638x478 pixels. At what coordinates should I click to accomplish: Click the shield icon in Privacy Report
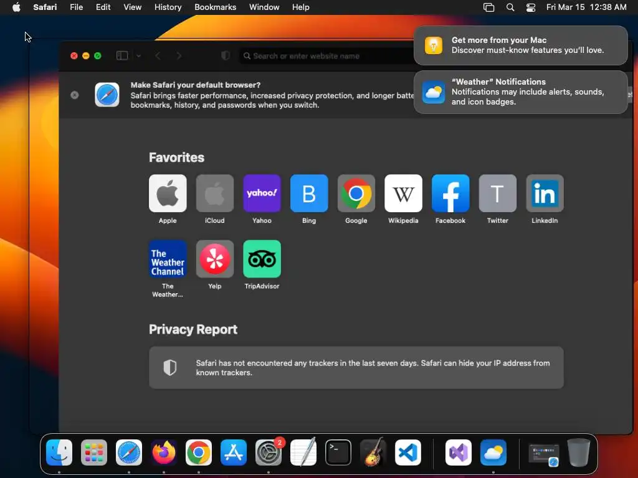[x=170, y=368]
